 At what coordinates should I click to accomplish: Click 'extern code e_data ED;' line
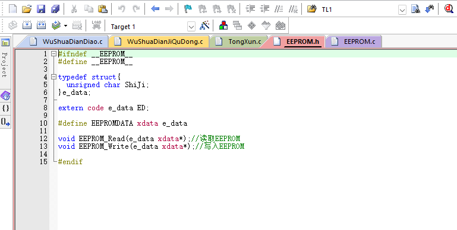click(x=103, y=108)
